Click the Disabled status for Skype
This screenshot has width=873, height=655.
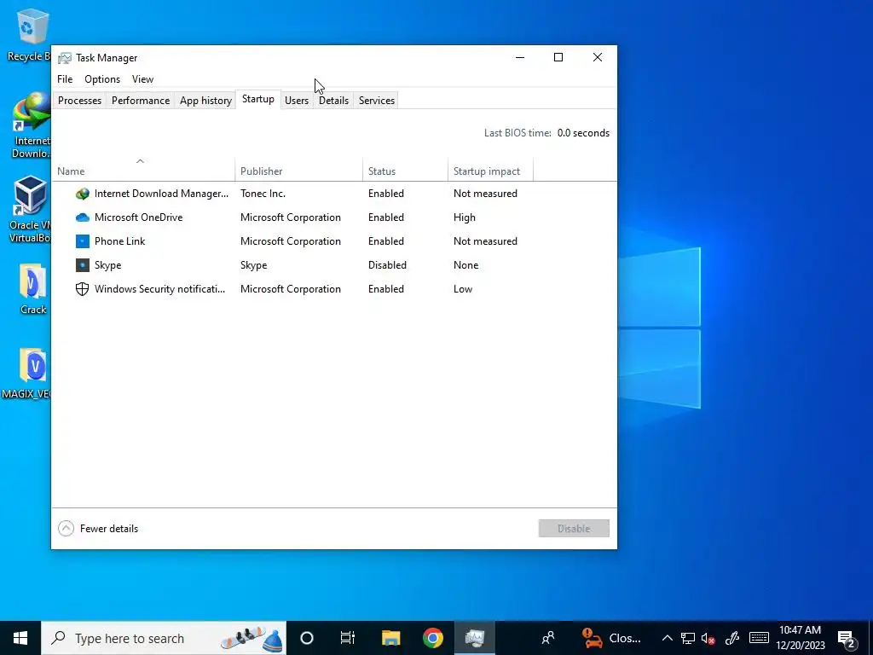(387, 266)
